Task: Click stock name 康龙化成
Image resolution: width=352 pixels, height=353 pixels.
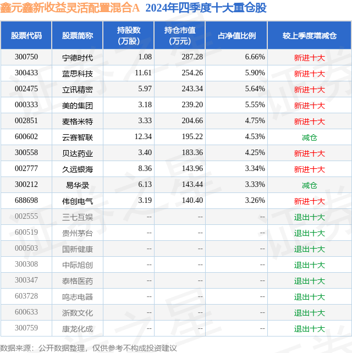Action: click(x=78, y=329)
